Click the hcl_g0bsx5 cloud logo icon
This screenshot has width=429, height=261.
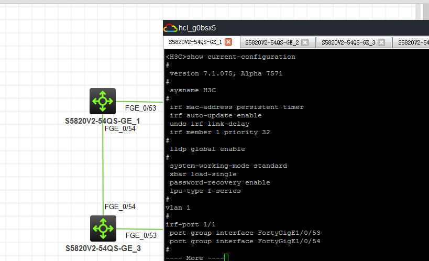(170, 28)
